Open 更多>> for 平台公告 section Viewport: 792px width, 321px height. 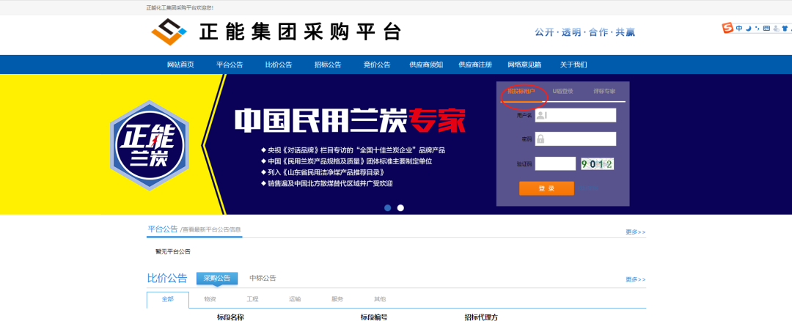[x=635, y=232]
